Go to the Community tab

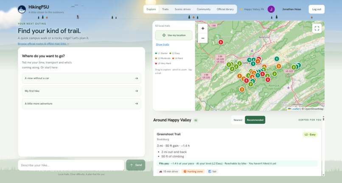click(x=204, y=9)
